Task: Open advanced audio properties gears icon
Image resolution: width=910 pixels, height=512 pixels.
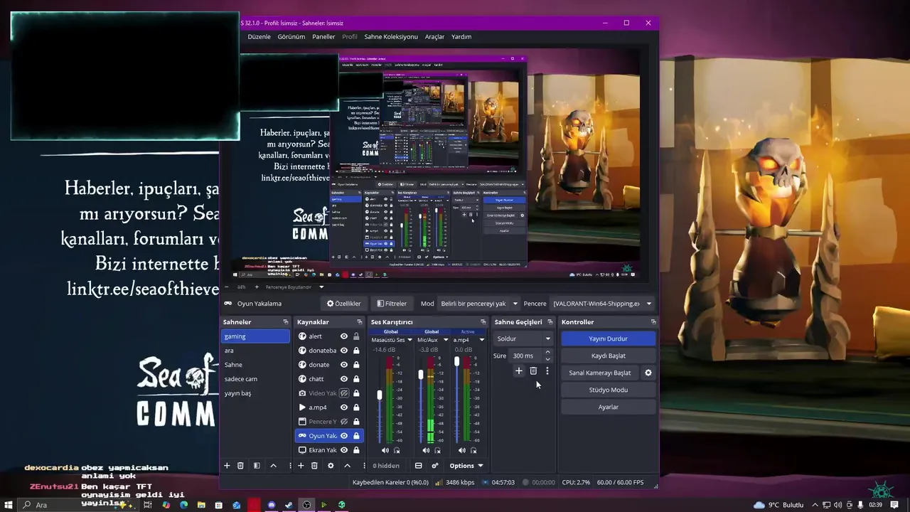Action: [x=435, y=466]
